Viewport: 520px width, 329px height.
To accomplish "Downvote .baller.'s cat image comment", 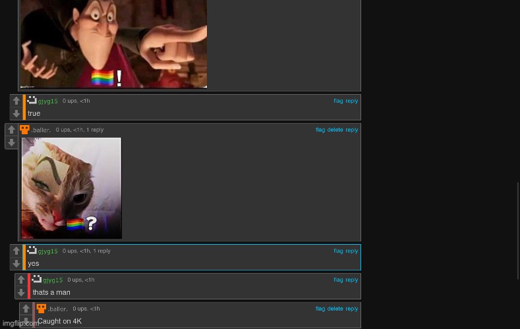I will coord(11,143).
